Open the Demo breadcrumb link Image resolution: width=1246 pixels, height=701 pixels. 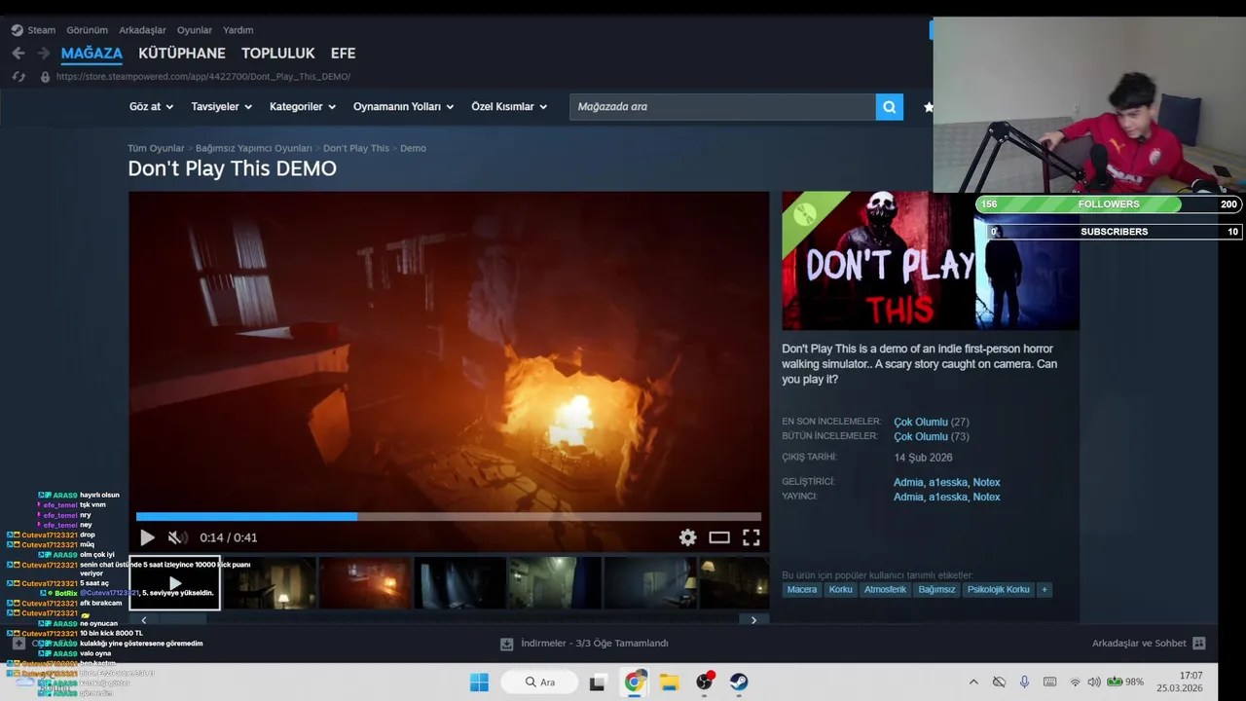(x=413, y=148)
